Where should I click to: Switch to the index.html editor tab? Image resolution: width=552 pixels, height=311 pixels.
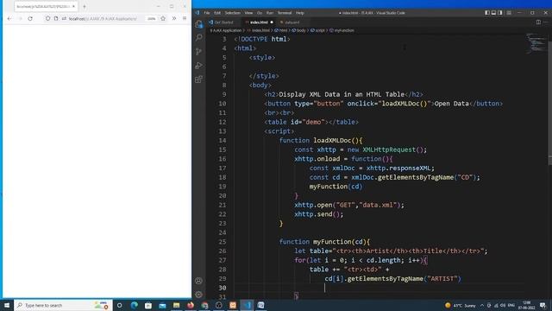(259, 22)
